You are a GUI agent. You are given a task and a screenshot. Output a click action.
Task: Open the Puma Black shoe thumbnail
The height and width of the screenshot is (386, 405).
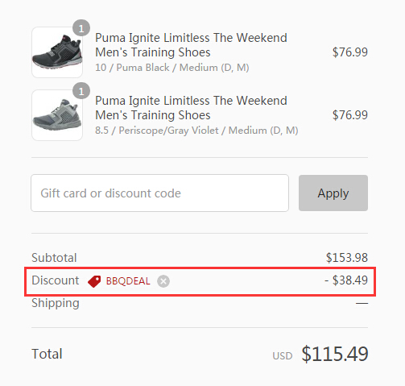tap(57, 52)
